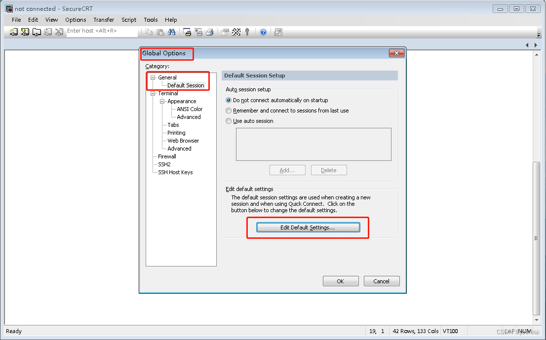The image size is (546, 340).
Task: Open the Script menu
Action: pyautogui.click(x=129, y=20)
